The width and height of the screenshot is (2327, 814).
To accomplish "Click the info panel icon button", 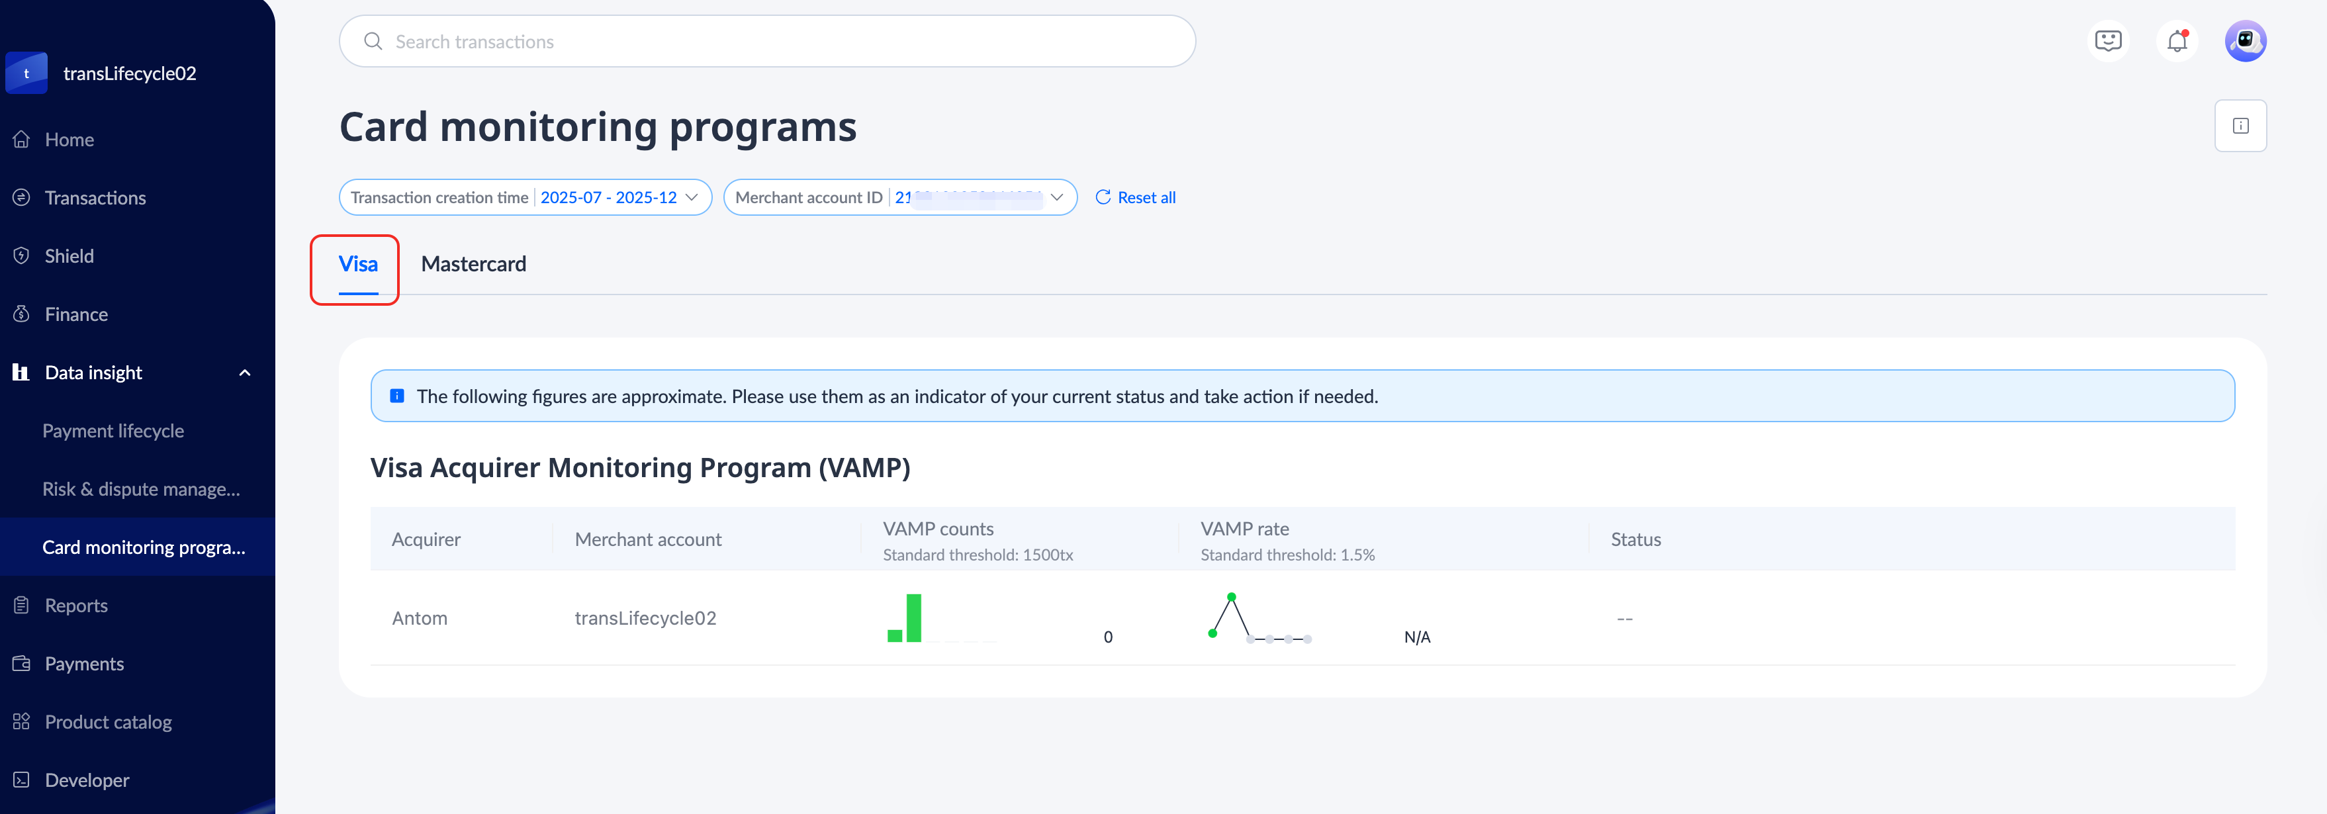I will (x=2240, y=126).
